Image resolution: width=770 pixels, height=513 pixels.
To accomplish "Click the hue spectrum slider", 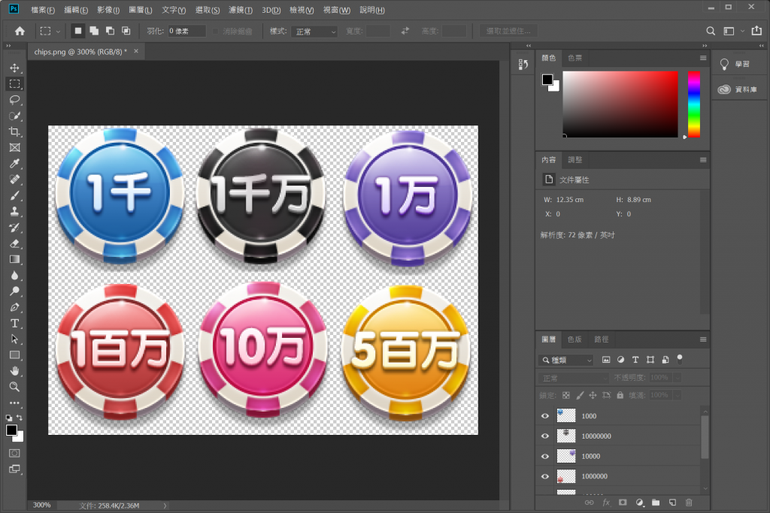I will tap(694, 104).
